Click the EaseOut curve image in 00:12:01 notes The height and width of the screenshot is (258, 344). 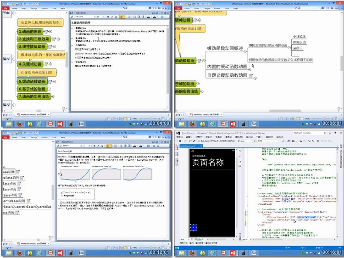(106, 174)
